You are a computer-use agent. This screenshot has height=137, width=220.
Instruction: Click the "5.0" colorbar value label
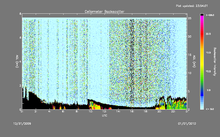pyautogui.click(x=209, y=90)
